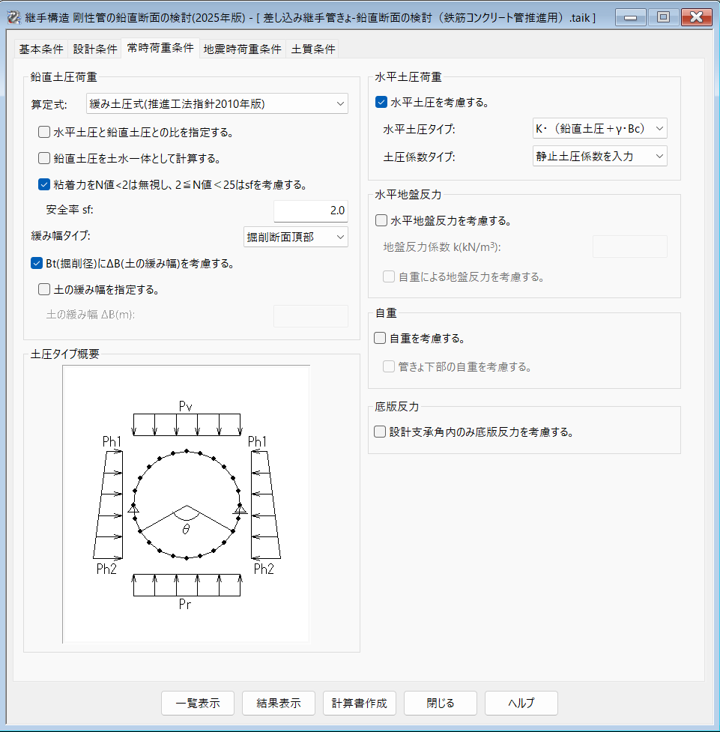Close the window with X button
Viewport: 720px width, 732px height.
(x=697, y=17)
